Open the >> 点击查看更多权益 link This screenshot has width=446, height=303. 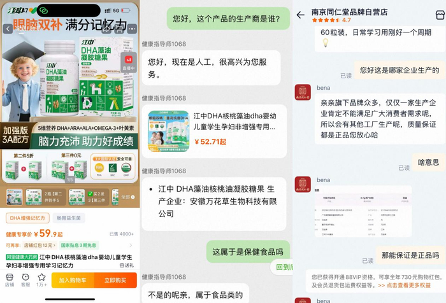[404, 285]
